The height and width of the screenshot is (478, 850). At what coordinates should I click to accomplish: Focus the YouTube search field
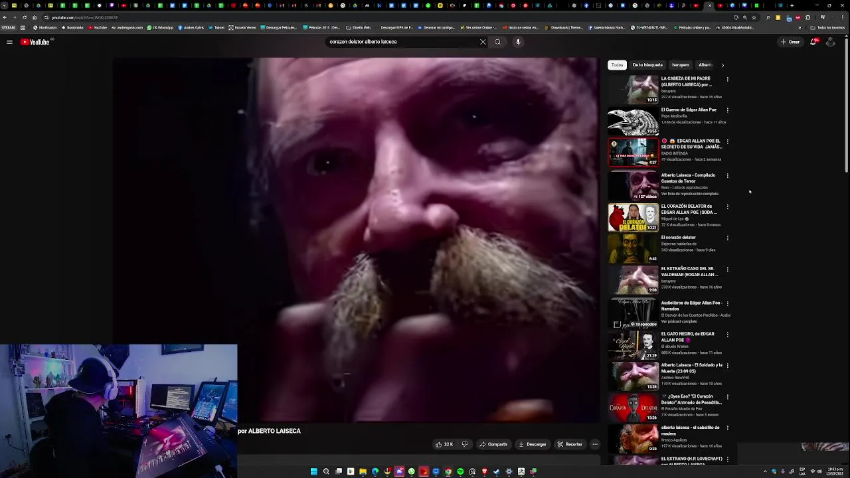402,42
